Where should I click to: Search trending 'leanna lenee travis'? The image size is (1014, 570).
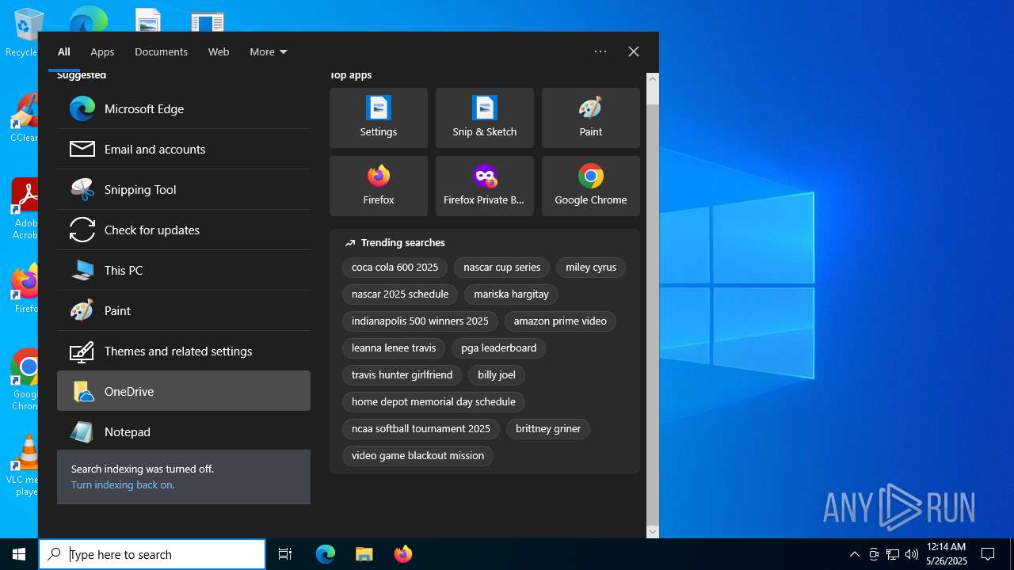click(x=394, y=348)
